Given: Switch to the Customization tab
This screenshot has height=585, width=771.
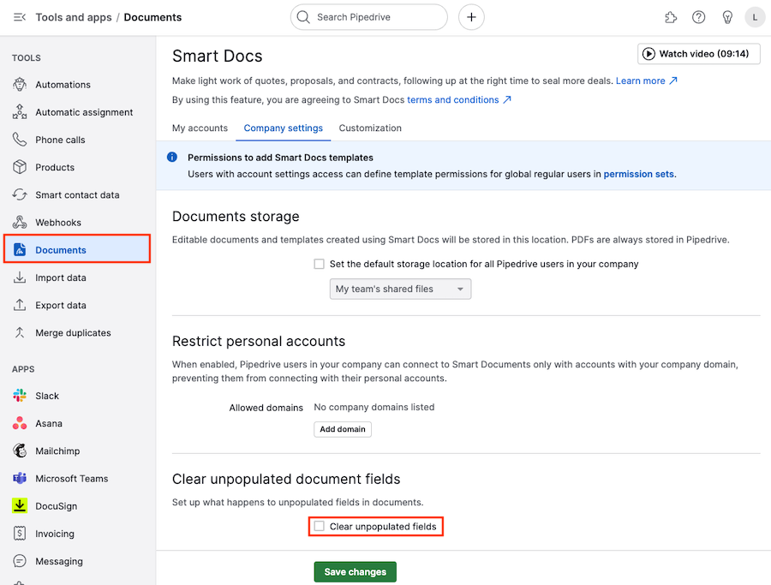Looking at the screenshot, I should point(370,128).
